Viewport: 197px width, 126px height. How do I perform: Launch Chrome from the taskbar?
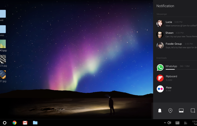(x=14, y=123)
